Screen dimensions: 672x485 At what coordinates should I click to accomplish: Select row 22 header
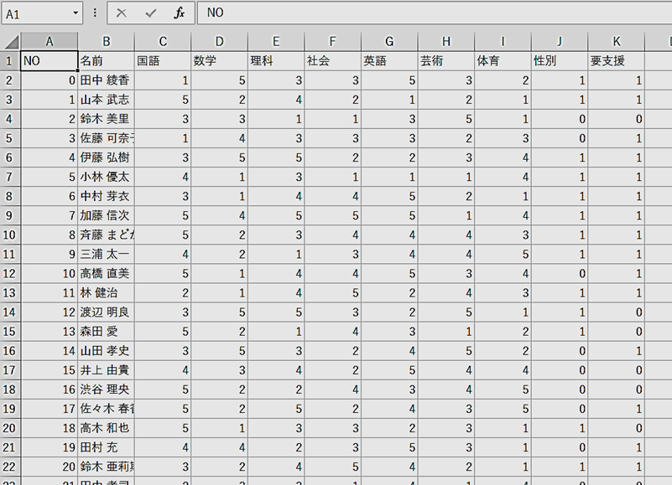(x=10, y=466)
